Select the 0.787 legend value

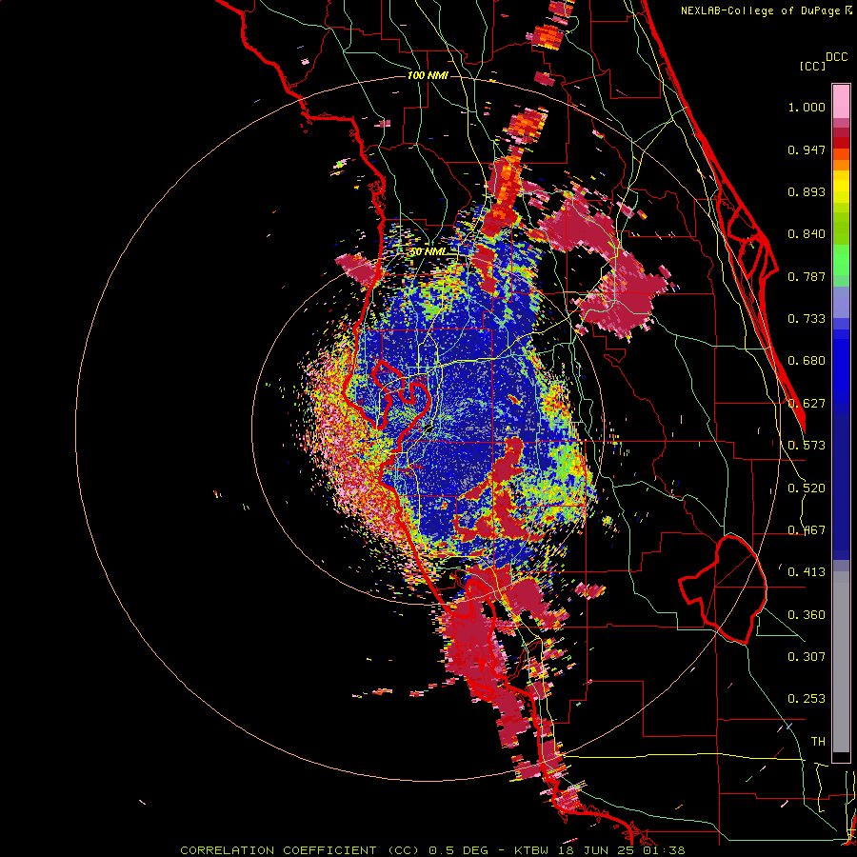click(807, 276)
